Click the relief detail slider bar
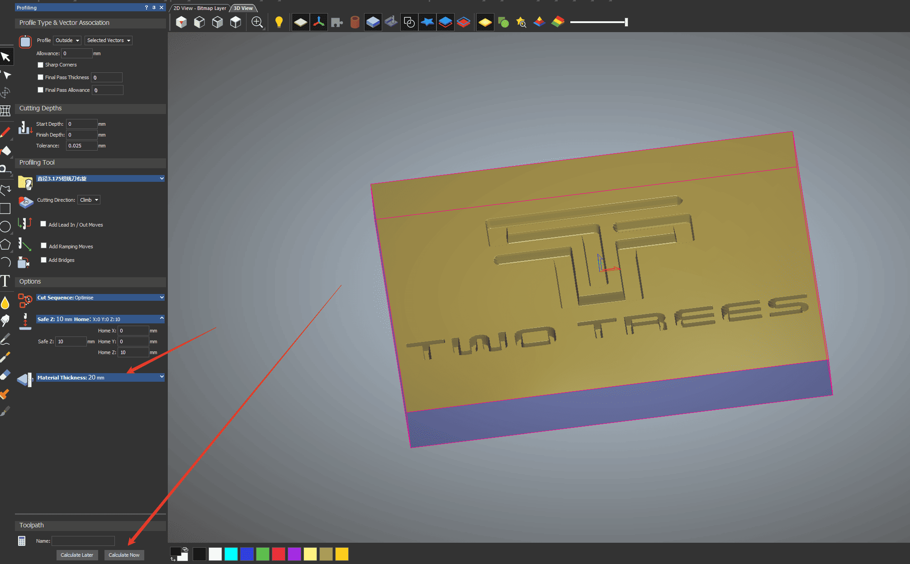 point(599,22)
